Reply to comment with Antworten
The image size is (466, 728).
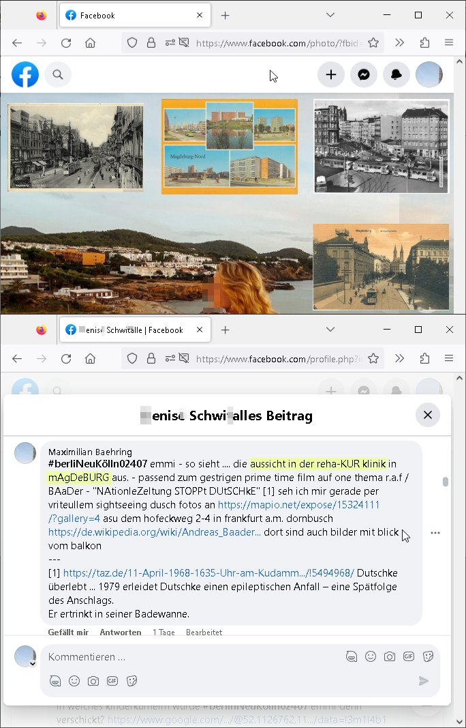click(x=121, y=632)
